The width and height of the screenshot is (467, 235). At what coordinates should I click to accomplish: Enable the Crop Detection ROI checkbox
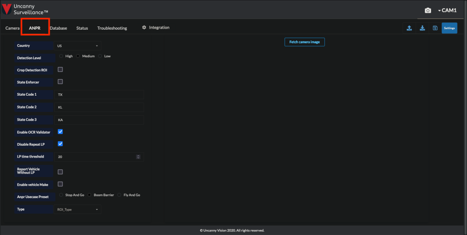[x=60, y=70]
